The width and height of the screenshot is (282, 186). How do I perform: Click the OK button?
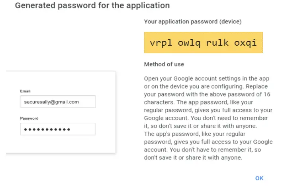point(259,178)
